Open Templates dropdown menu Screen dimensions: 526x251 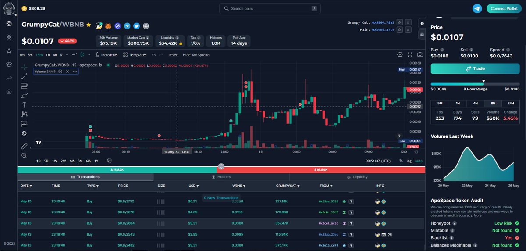(135, 55)
